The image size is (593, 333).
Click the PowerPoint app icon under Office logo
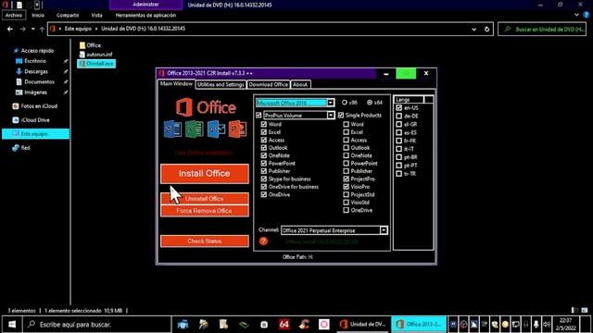click(x=238, y=129)
